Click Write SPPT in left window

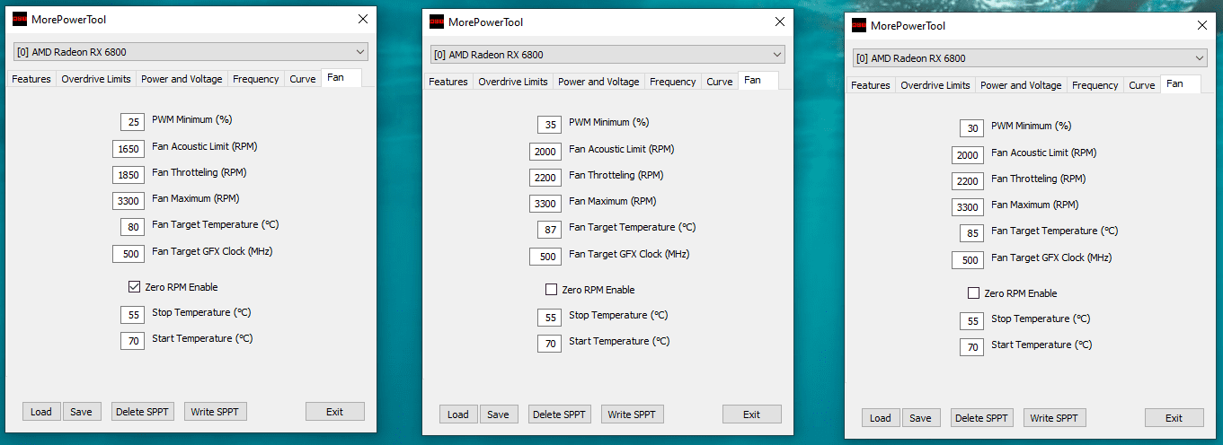(216, 412)
